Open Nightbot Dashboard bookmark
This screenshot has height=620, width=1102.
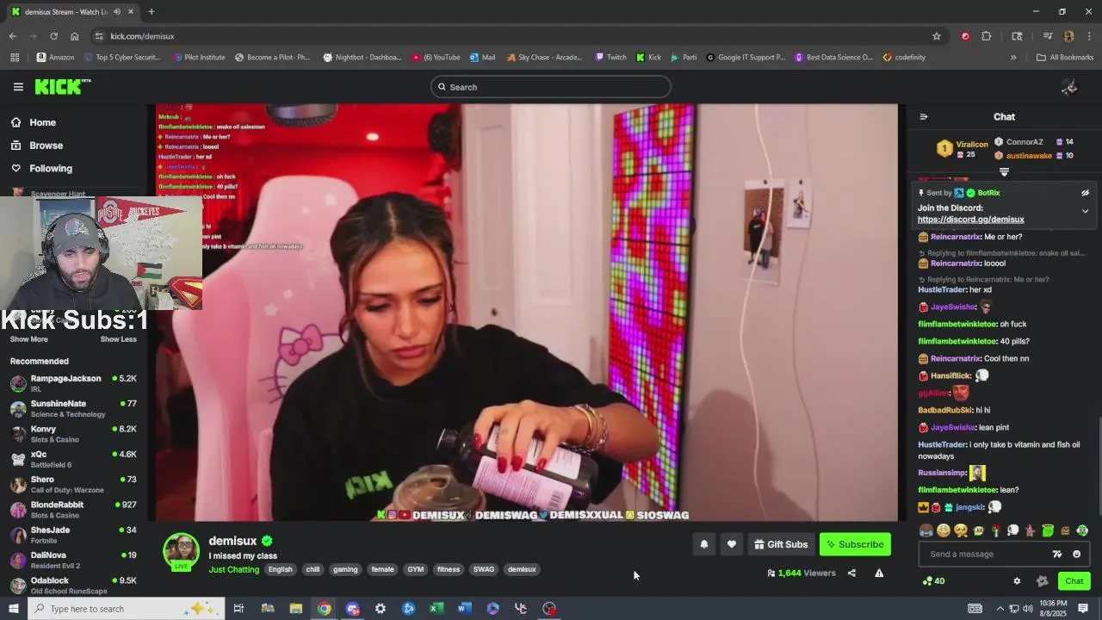[362, 58]
